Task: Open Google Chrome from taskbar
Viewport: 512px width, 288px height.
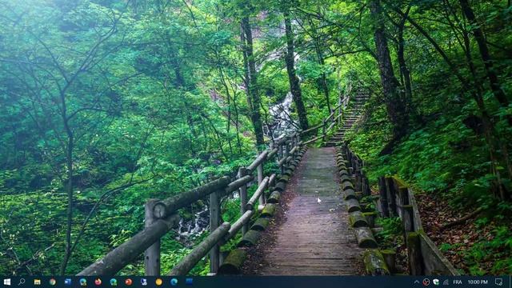Action: 52,282
